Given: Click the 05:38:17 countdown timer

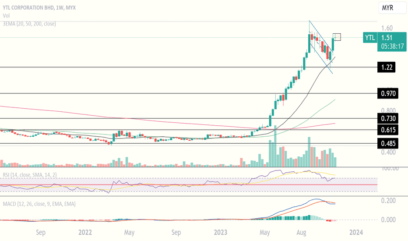Looking at the screenshot, I should (x=392, y=46).
